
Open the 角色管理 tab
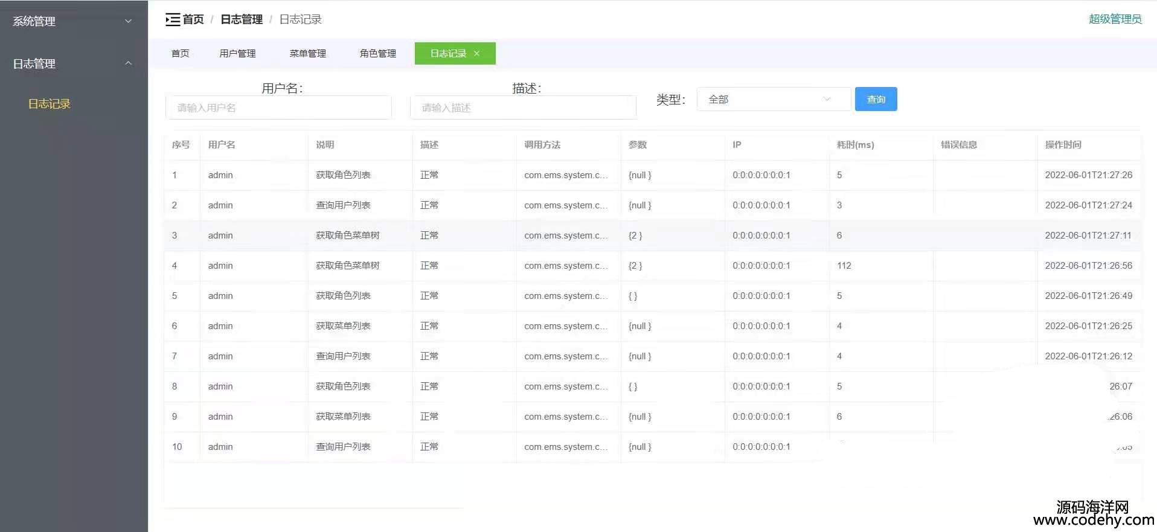[x=377, y=53]
